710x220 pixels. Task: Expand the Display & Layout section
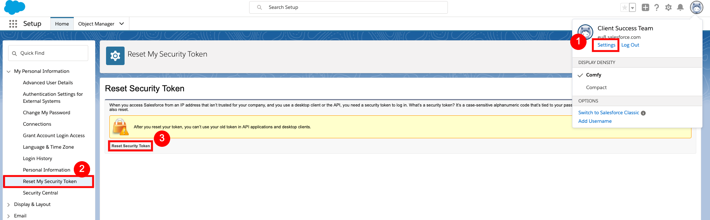point(9,204)
